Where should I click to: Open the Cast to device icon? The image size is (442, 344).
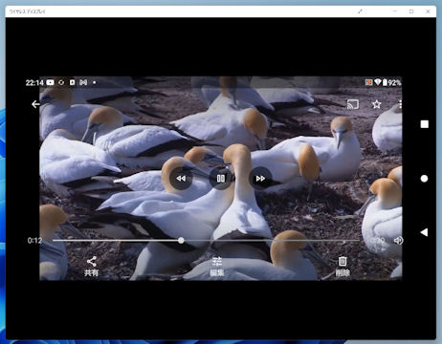353,104
